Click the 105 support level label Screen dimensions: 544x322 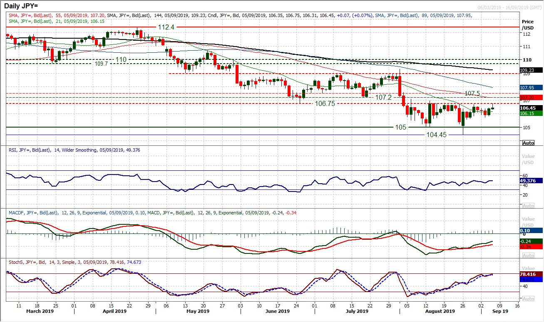pos(400,128)
